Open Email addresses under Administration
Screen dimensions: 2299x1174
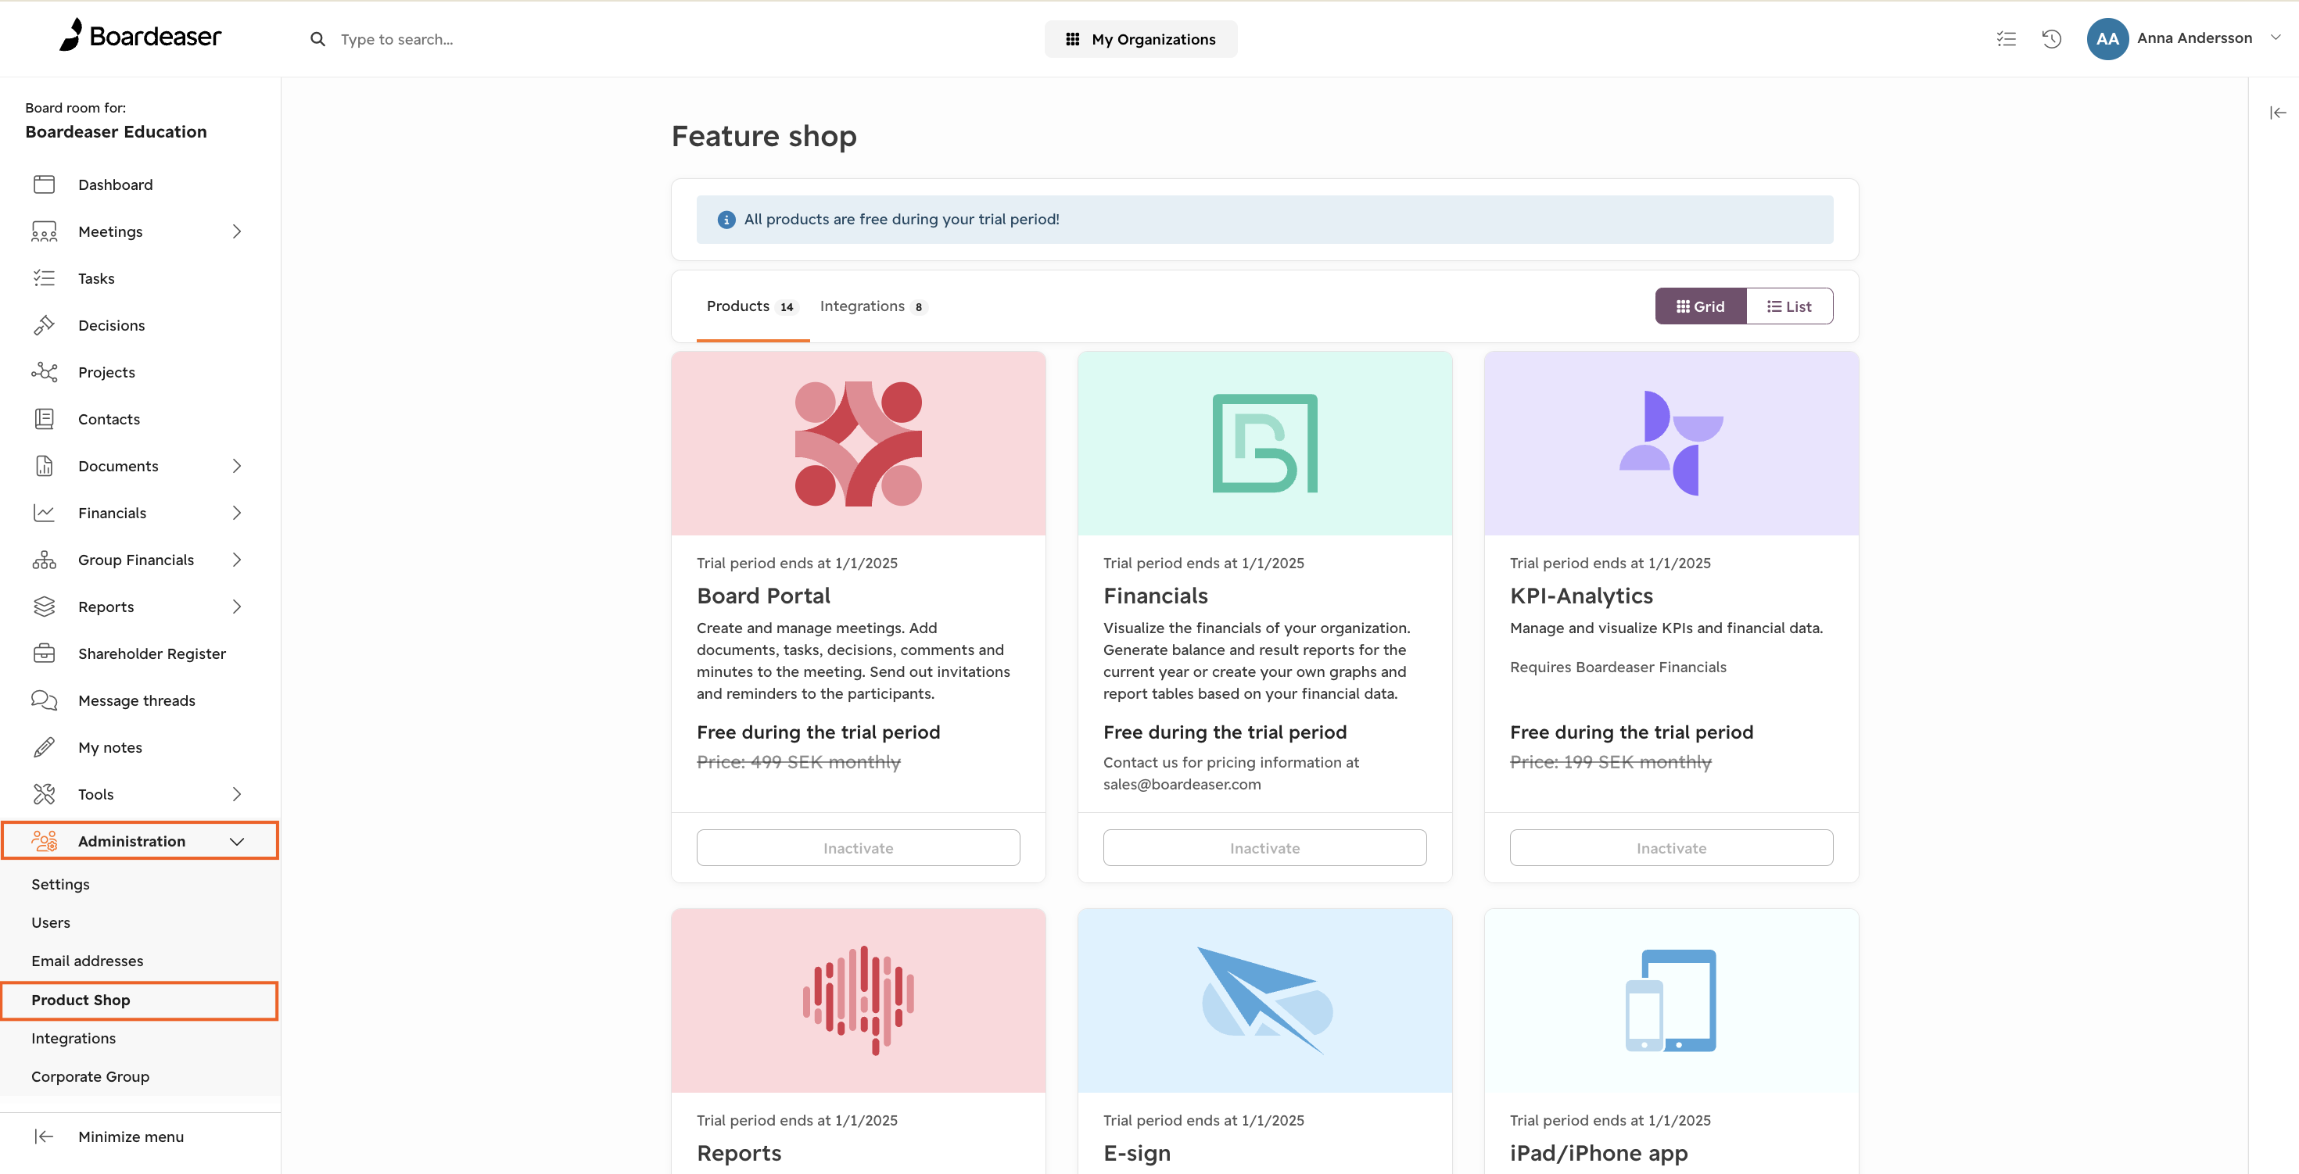pos(88,961)
